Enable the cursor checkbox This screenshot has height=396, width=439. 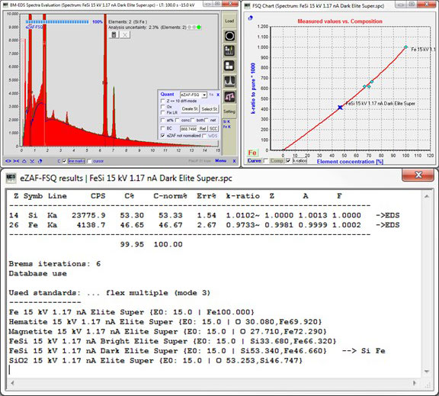(x=89, y=161)
